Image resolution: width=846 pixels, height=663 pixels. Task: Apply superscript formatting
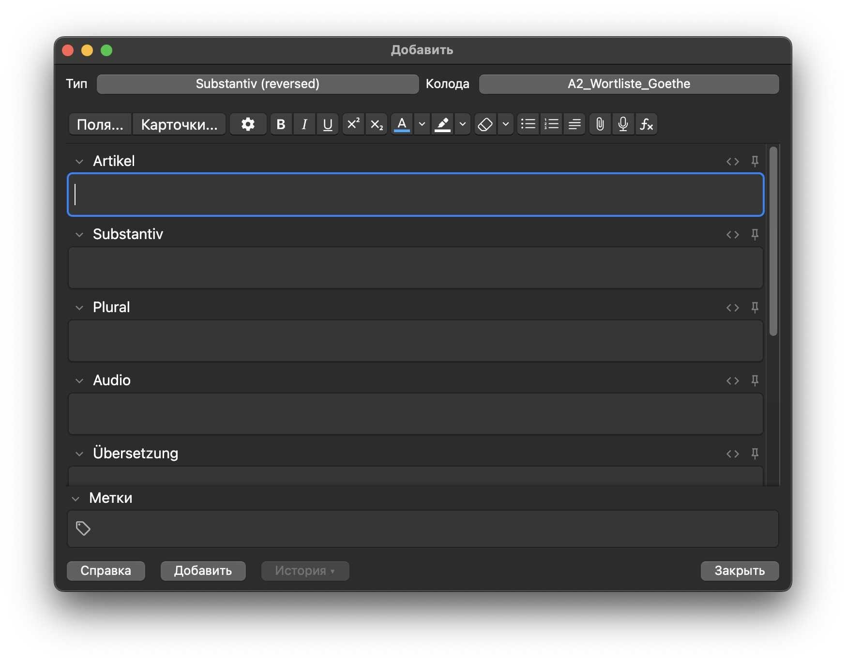(x=353, y=124)
